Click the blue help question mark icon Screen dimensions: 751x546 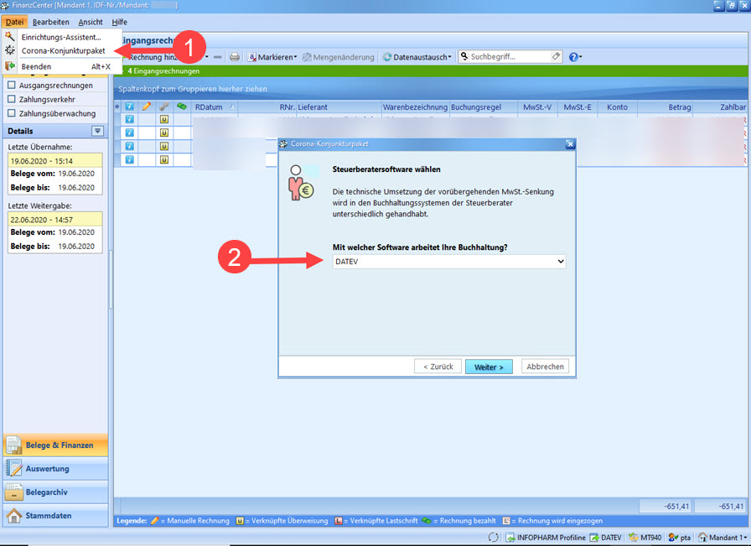click(x=573, y=57)
